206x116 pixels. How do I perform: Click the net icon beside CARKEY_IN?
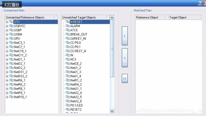click(68, 38)
